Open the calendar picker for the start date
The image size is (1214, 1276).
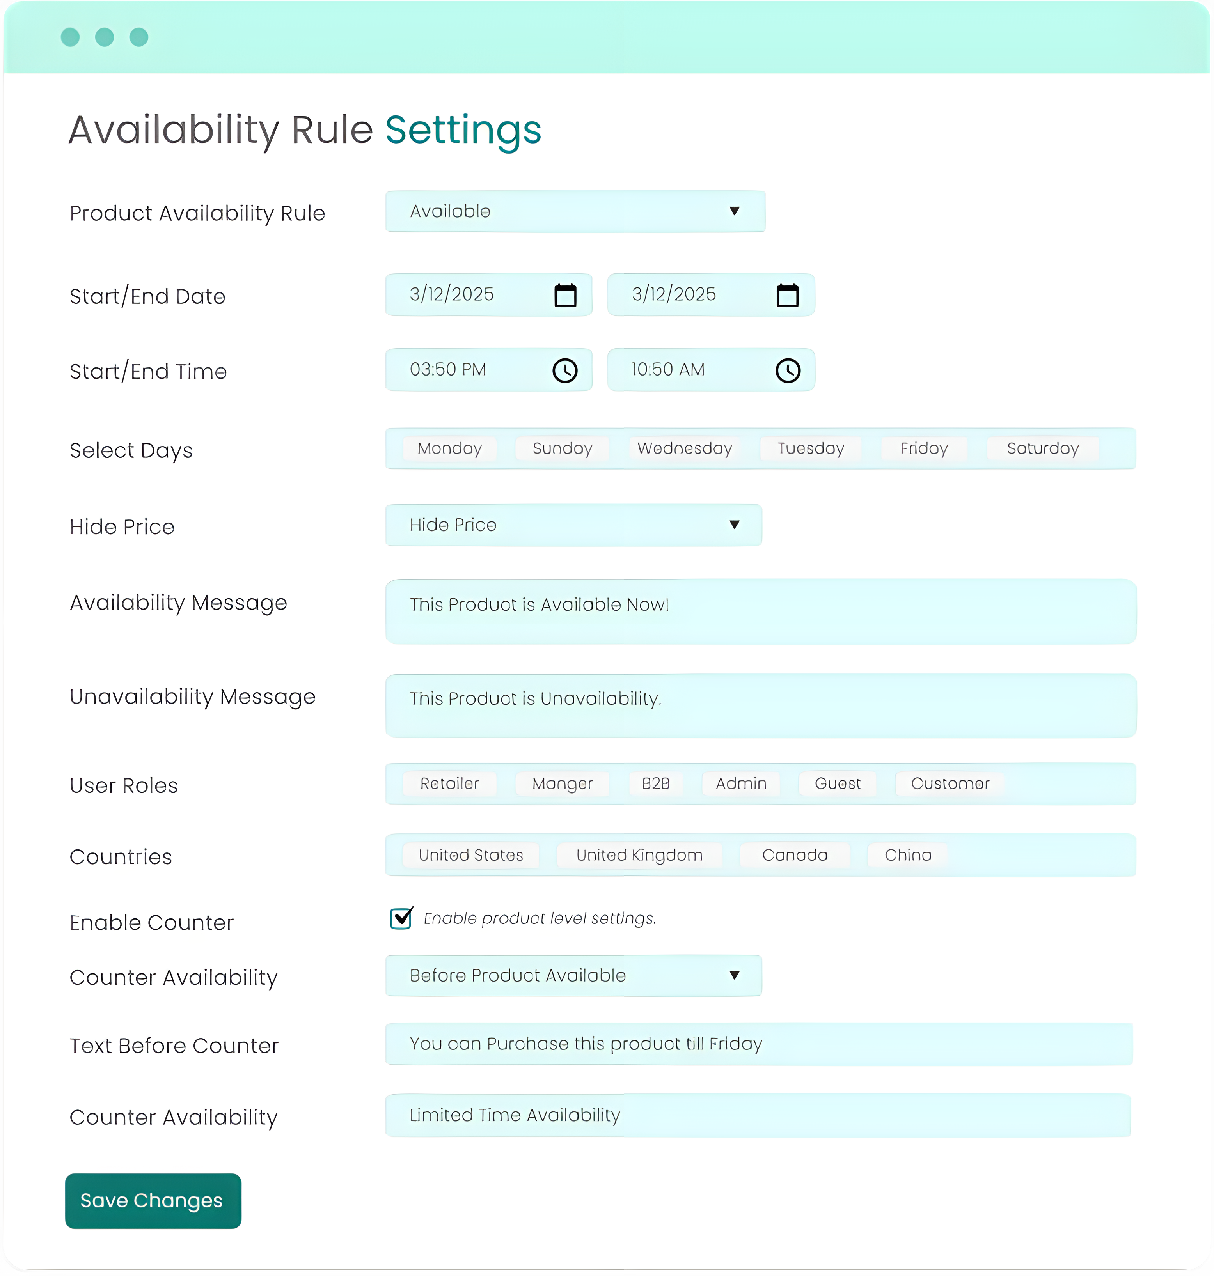pyautogui.click(x=566, y=295)
